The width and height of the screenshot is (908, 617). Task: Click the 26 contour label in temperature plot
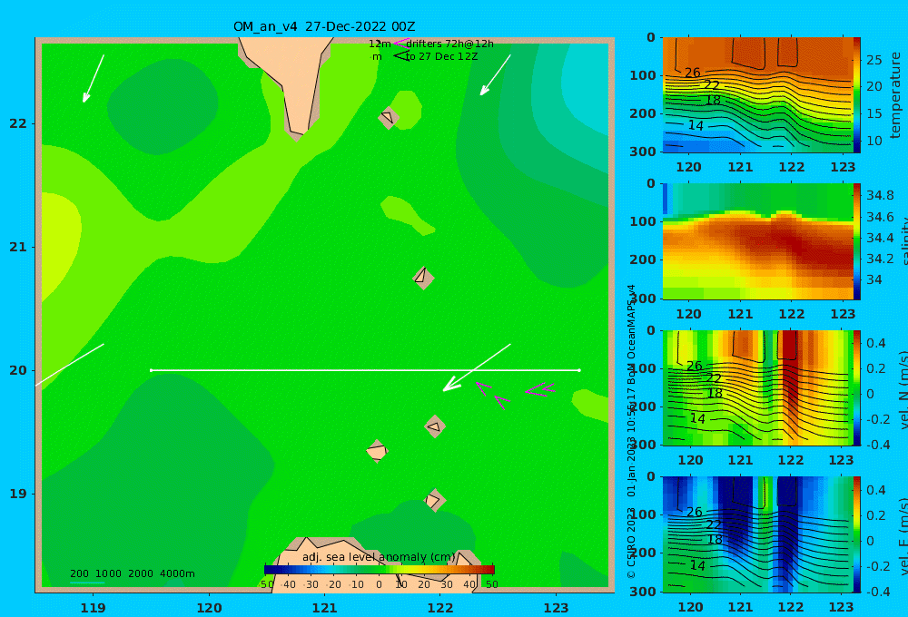[x=693, y=73]
